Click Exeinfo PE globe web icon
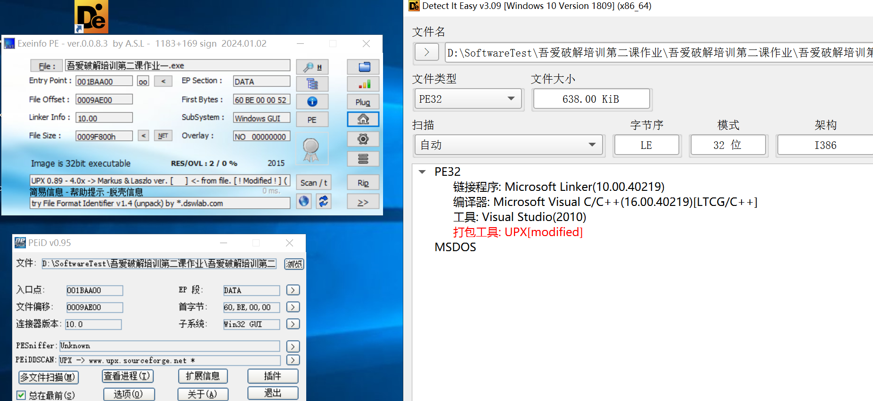873x401 pixels. point(304,201)
